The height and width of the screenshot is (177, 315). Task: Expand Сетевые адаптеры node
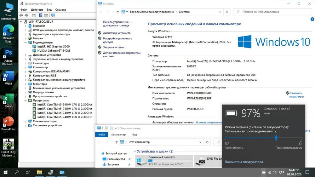(26, 121)
